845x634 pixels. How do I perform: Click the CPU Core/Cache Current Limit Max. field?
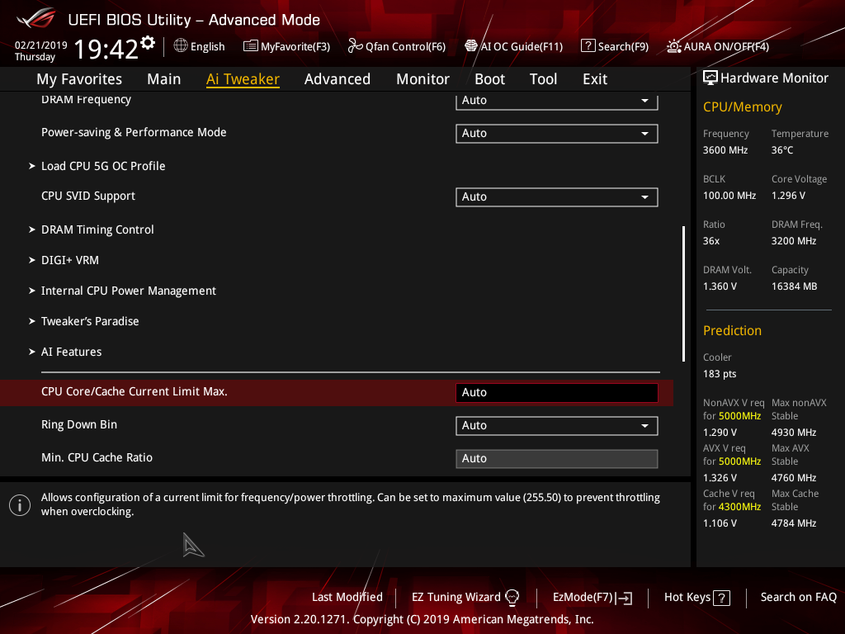pos(556,392)
